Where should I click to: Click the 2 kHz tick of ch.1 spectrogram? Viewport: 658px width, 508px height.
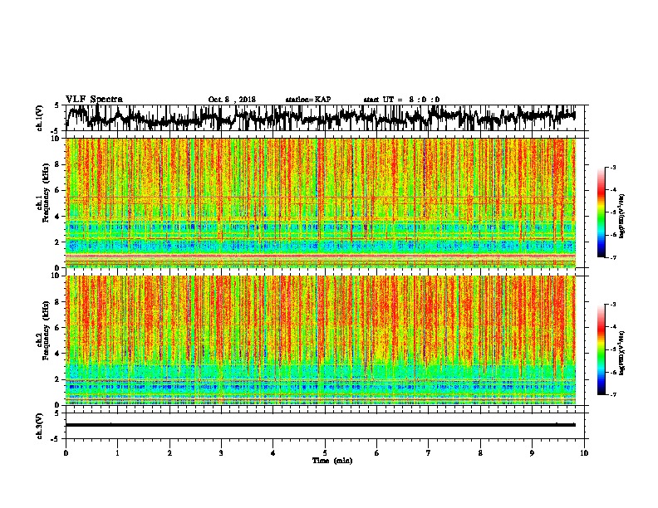point(58,242)
